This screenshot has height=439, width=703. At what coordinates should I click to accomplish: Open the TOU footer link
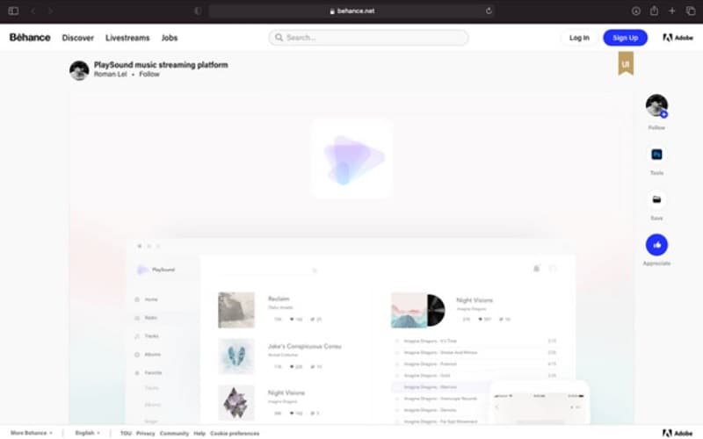126,433
